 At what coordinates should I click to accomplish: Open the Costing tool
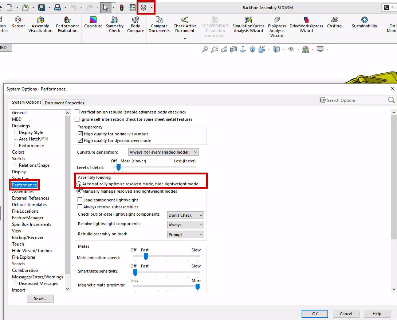(x=334, y=23)
